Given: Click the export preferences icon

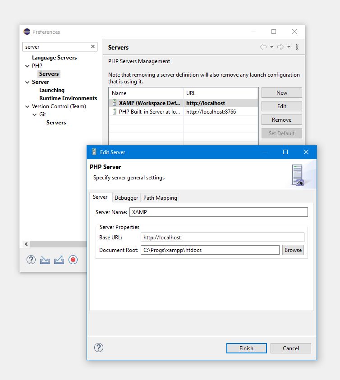Looking at the screenshot, I should pyautogui.click(x=59, y=260).
